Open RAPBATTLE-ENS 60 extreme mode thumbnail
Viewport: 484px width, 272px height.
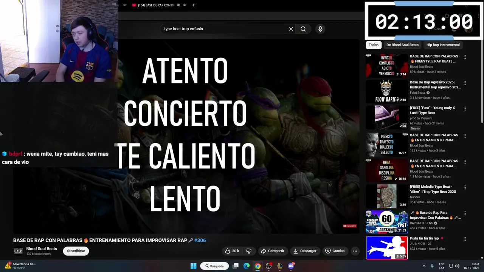point(386,222)
